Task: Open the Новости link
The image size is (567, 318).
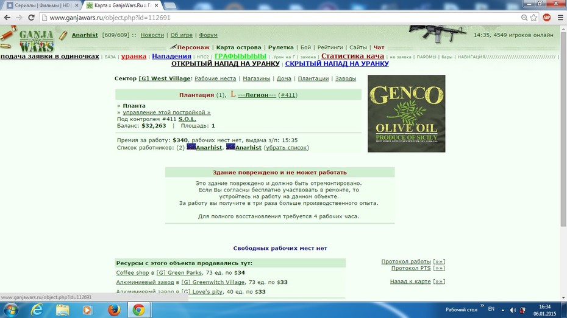Action: [152, 35]
